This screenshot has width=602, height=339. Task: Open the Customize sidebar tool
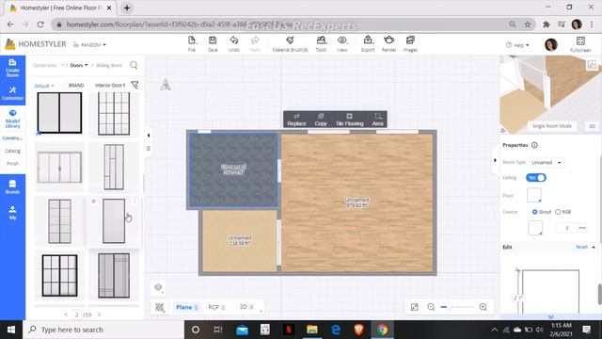[12, 93]
